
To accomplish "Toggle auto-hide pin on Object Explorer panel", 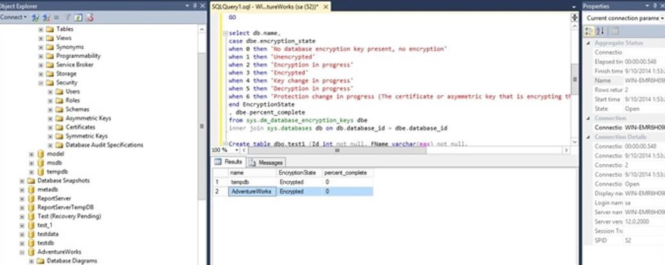I will [195, 6].
